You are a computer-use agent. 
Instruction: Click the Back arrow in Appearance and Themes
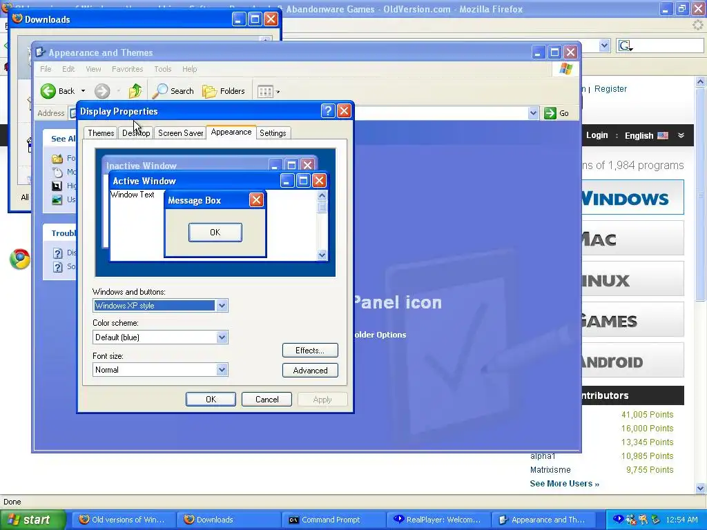[48, 91]
